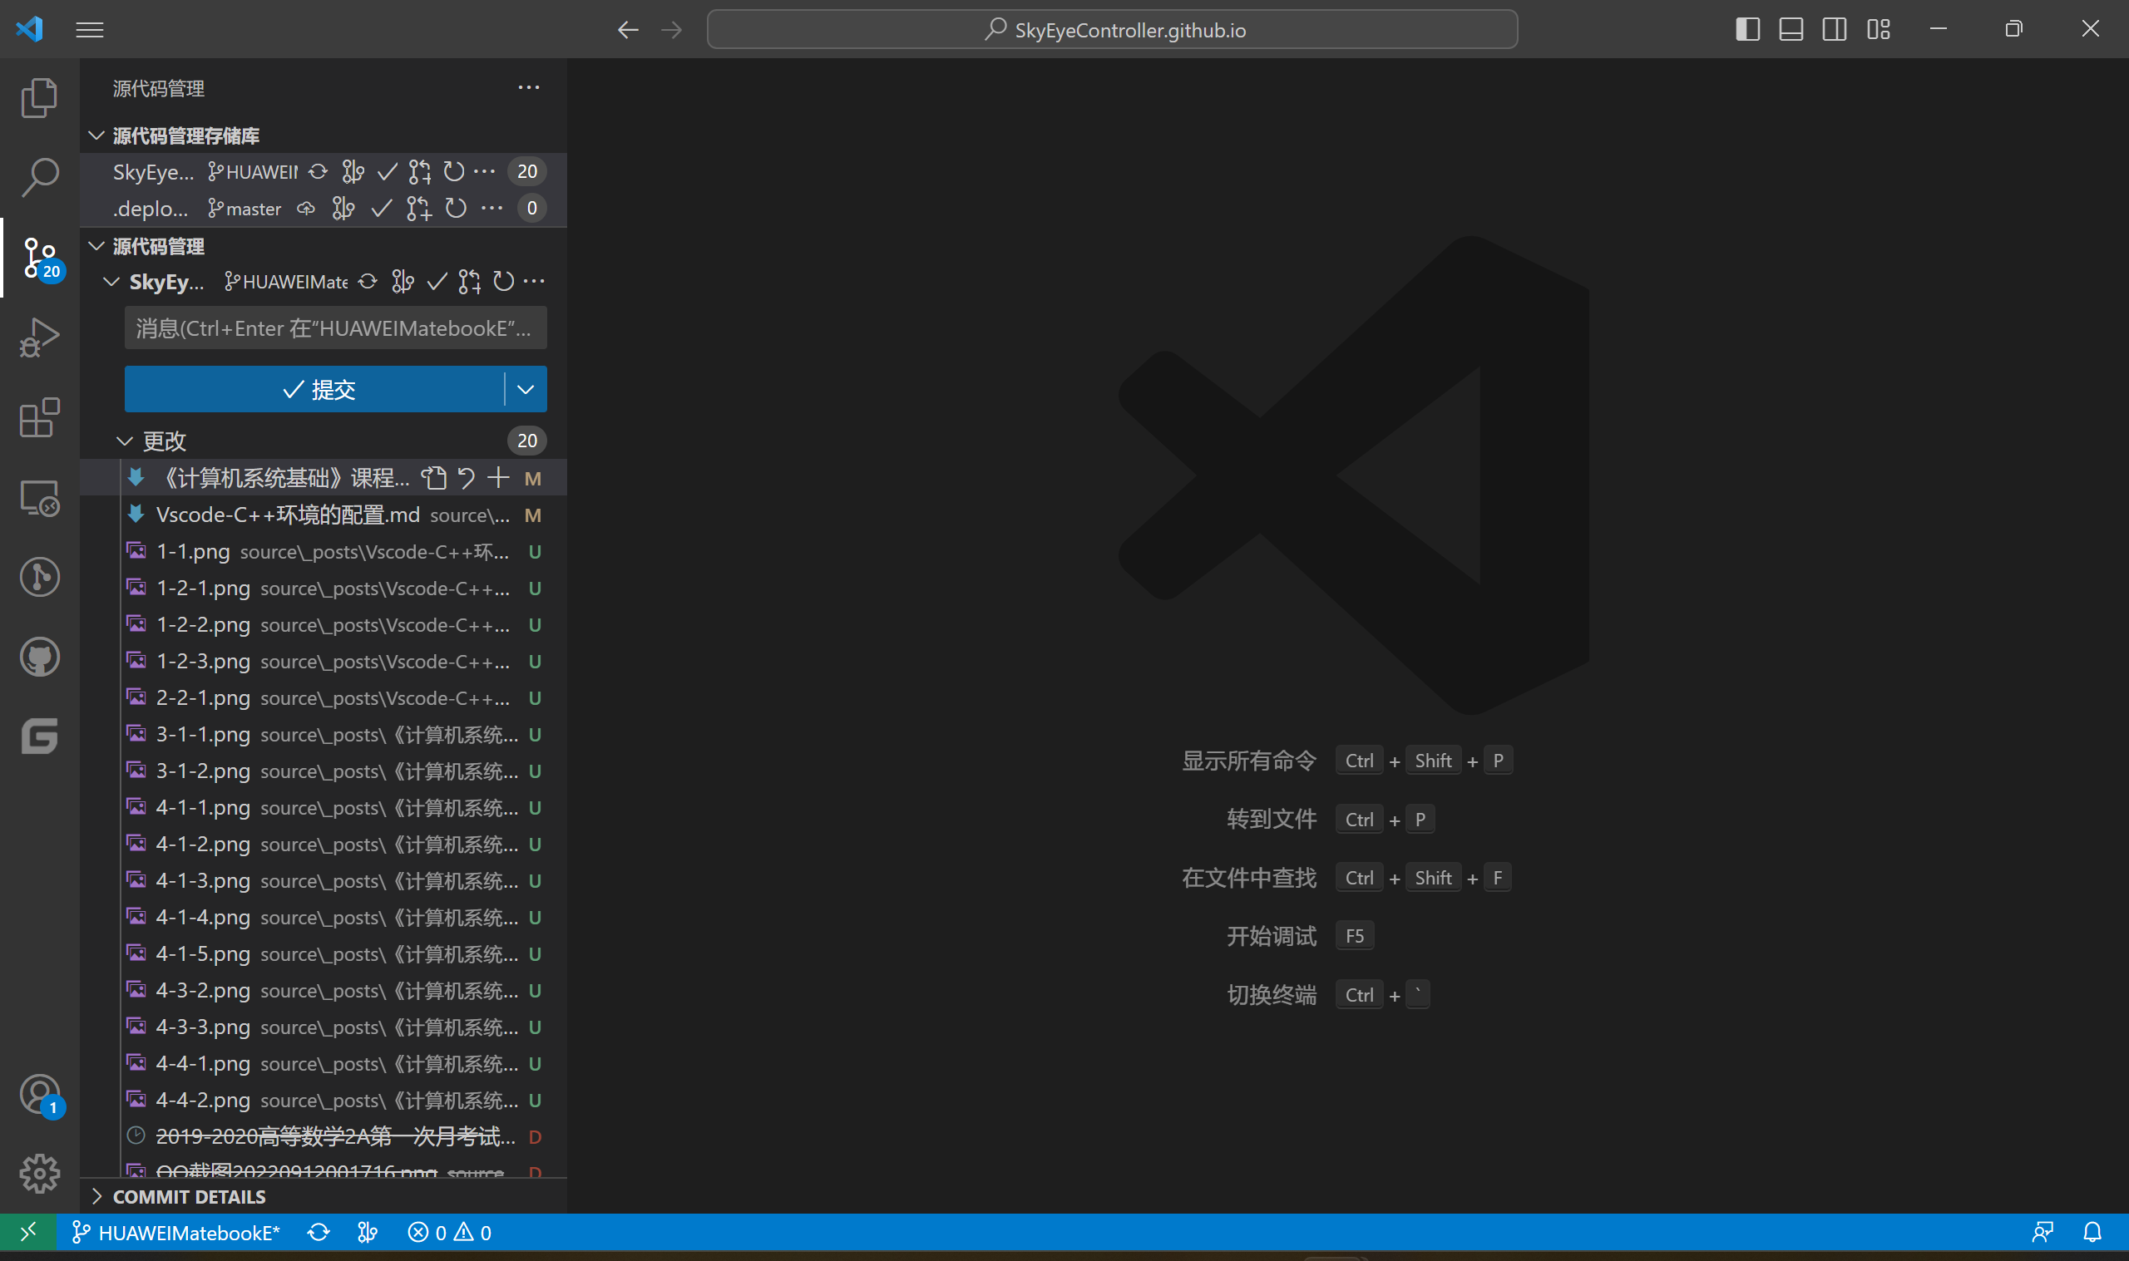Image resolution: width=2129 pixels, height=1261 pixels.
Task: Toggle bottom panel visibility
Action: (1791, 30)
